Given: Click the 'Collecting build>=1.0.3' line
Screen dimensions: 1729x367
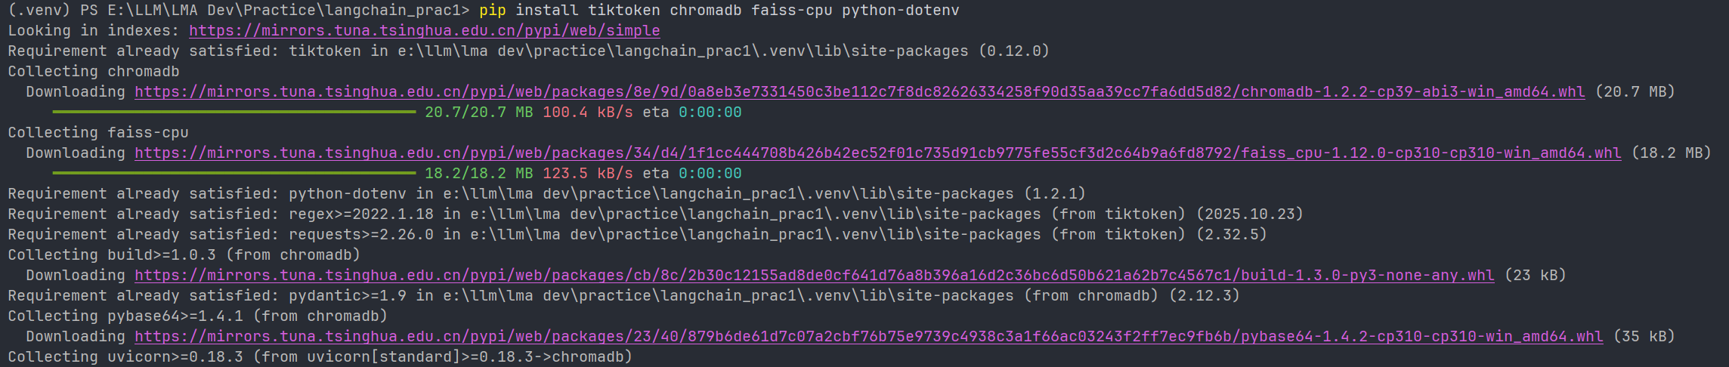Looking at the screenshot, I should click(x=184, y=255).
